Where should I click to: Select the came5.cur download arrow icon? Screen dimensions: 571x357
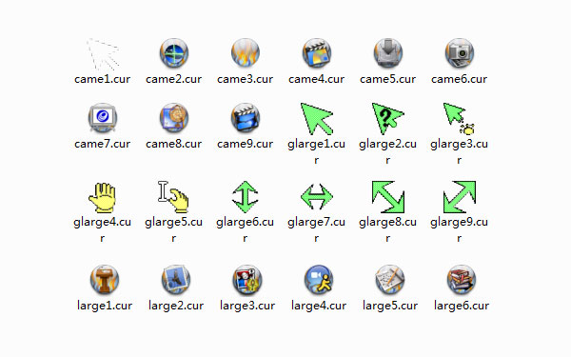[x=388, y=53]
